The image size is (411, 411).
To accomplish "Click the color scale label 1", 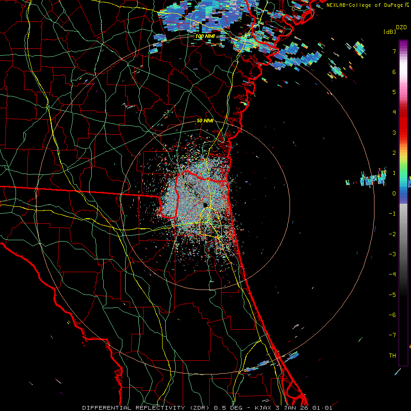I will pyautogui.click(x=394, y=173).
